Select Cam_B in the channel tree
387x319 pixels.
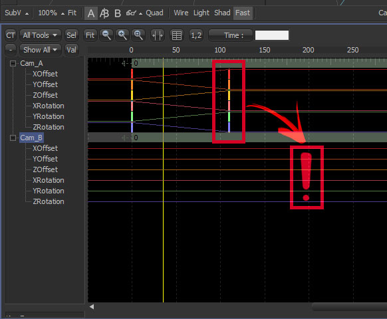[x=31, y=138]
